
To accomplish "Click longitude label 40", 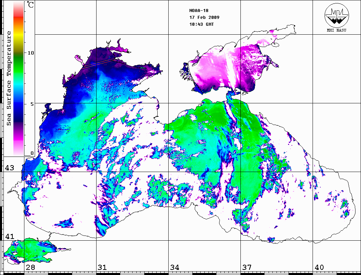I will point(319,267).
